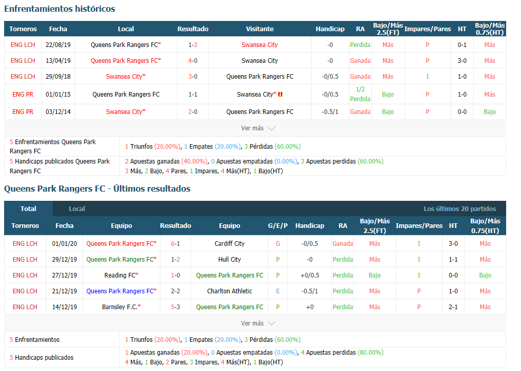Click Visitante column header
The width and height of the screenshot is (521, 371).
[260, 29]
